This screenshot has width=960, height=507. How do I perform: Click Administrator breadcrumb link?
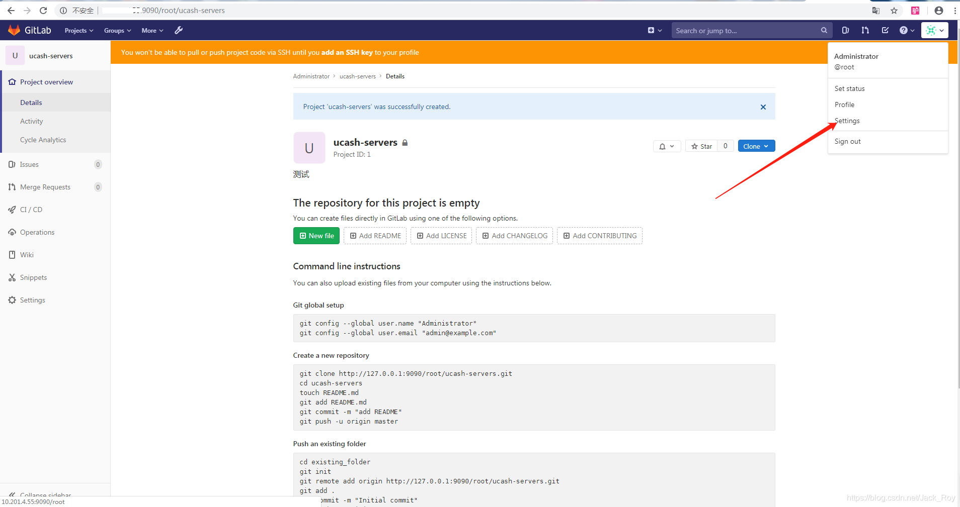click(x=311, y=76)
